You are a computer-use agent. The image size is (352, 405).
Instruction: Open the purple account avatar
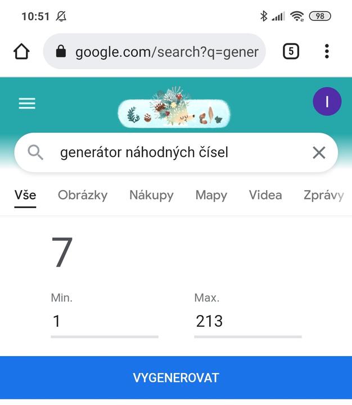click(327, 102)
